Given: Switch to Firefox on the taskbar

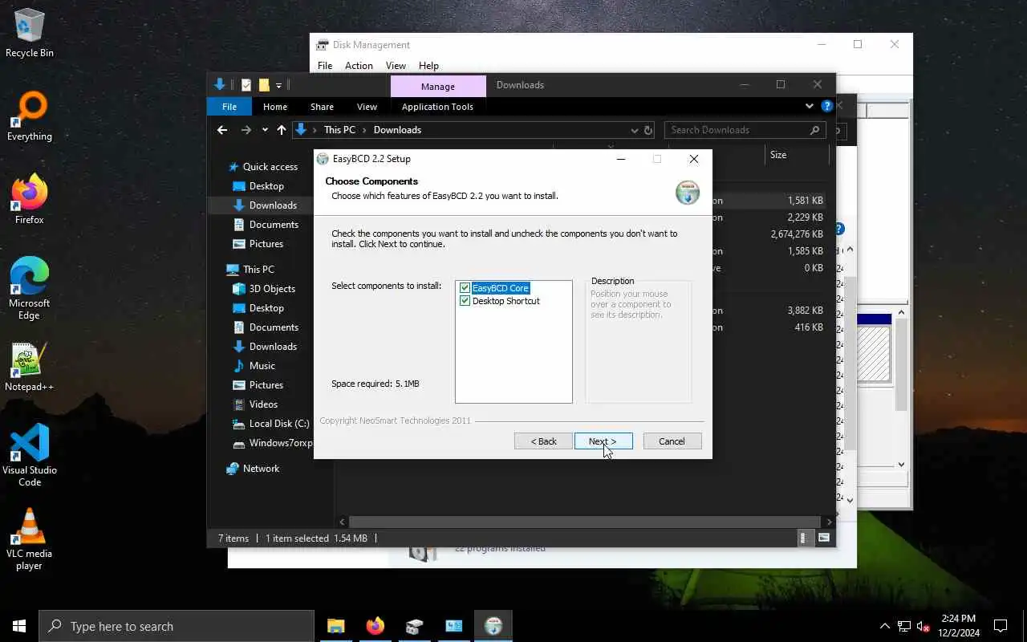Looking at the screenshot, I should (375, 626).
